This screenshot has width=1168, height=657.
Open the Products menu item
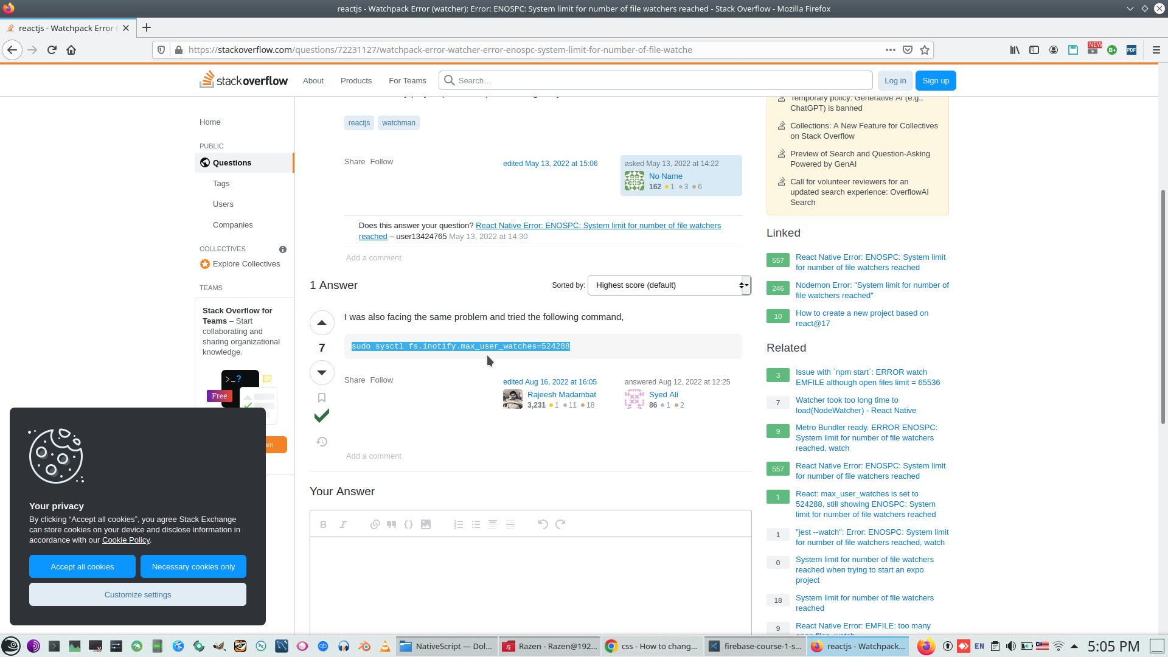[356, 81]
